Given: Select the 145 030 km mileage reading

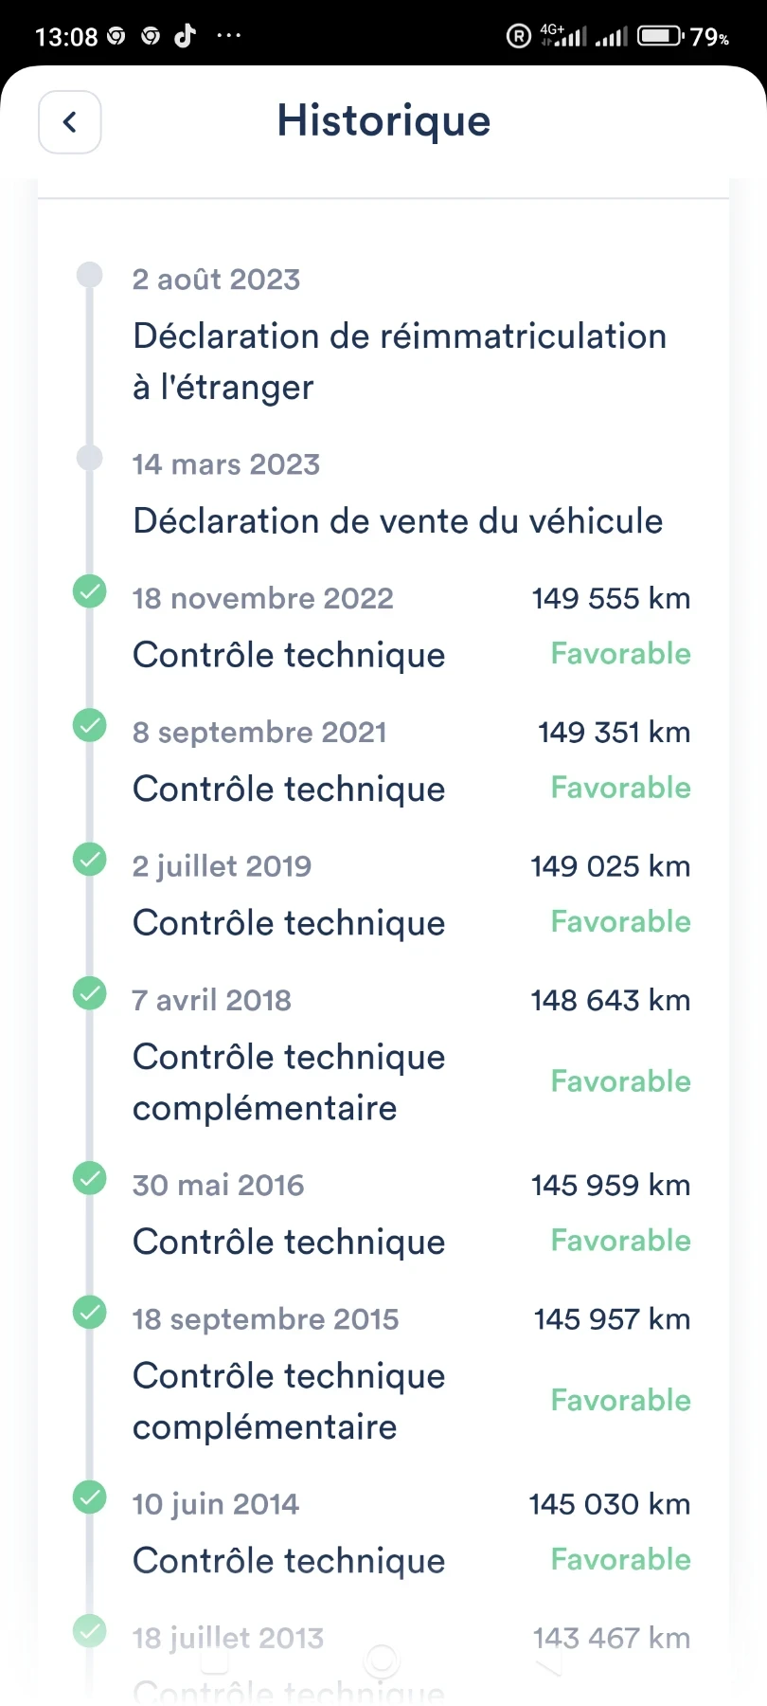Looking at the screenshot, I should click(610, 1504).
